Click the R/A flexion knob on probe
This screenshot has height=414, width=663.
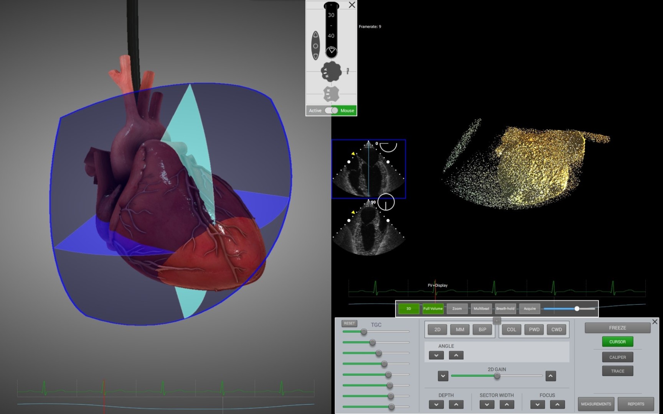(x=331, y=72)
